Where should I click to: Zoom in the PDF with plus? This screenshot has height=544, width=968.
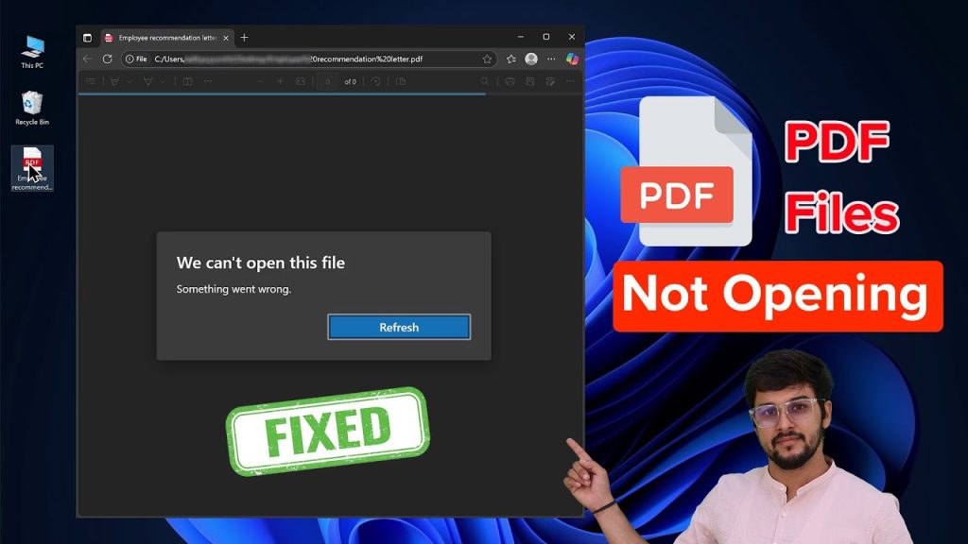pyautogui.click(x=280, y=81)
